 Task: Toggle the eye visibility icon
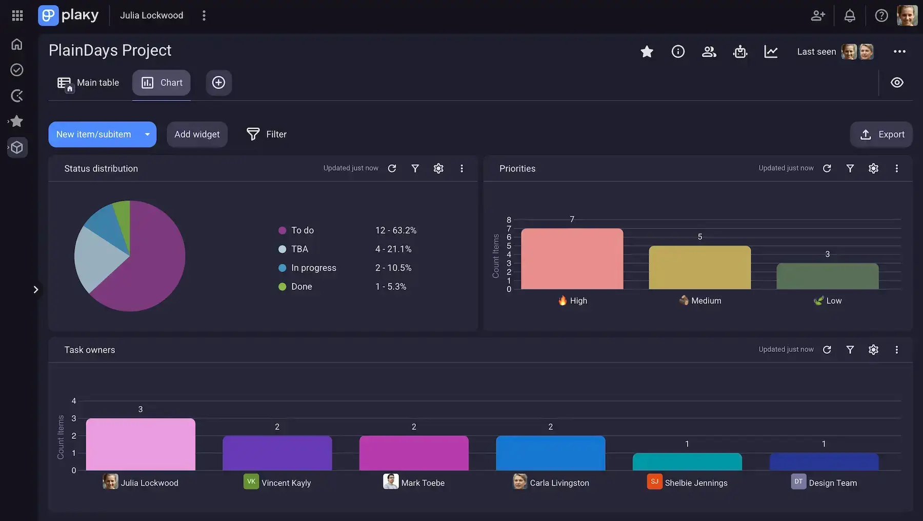(897, 82)
